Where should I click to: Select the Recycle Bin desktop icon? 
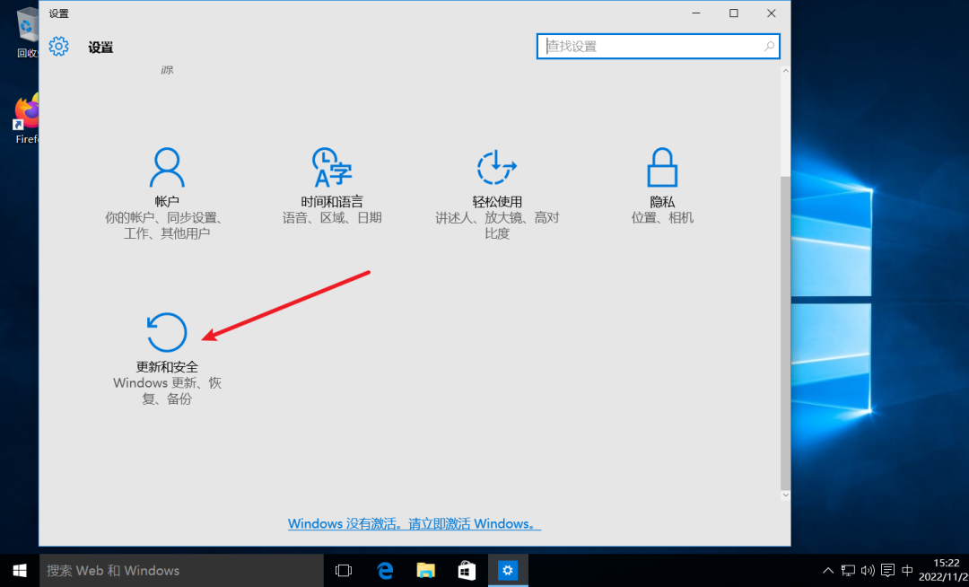click(27, 32)
